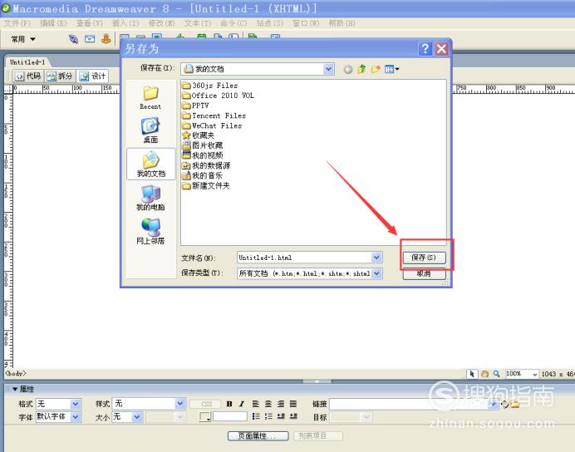The width and height of the screenshot is (575, 452).
Task: Open the 样式 style dropdown
Action: coord(180,403)
